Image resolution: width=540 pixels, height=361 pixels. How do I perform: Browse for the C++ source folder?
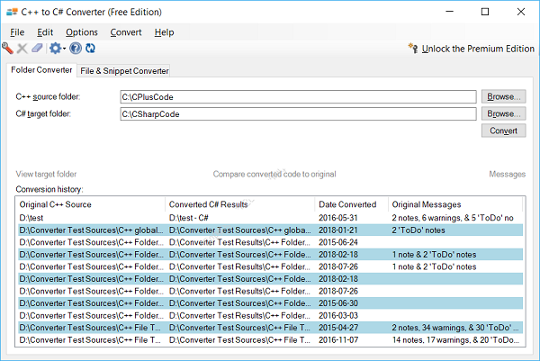point(503,97)
